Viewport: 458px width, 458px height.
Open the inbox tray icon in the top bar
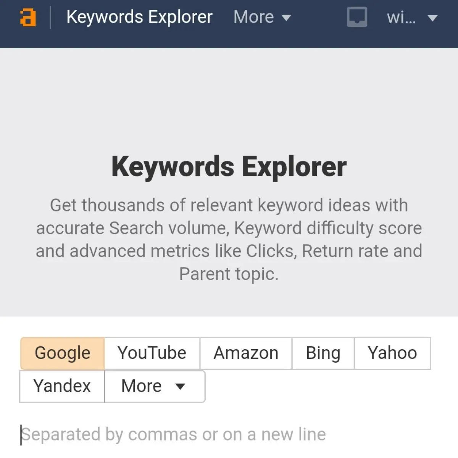tap(356, 17)
